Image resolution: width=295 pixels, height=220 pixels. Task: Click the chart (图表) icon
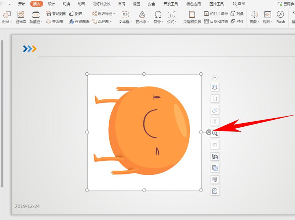[x=76, y=14]
